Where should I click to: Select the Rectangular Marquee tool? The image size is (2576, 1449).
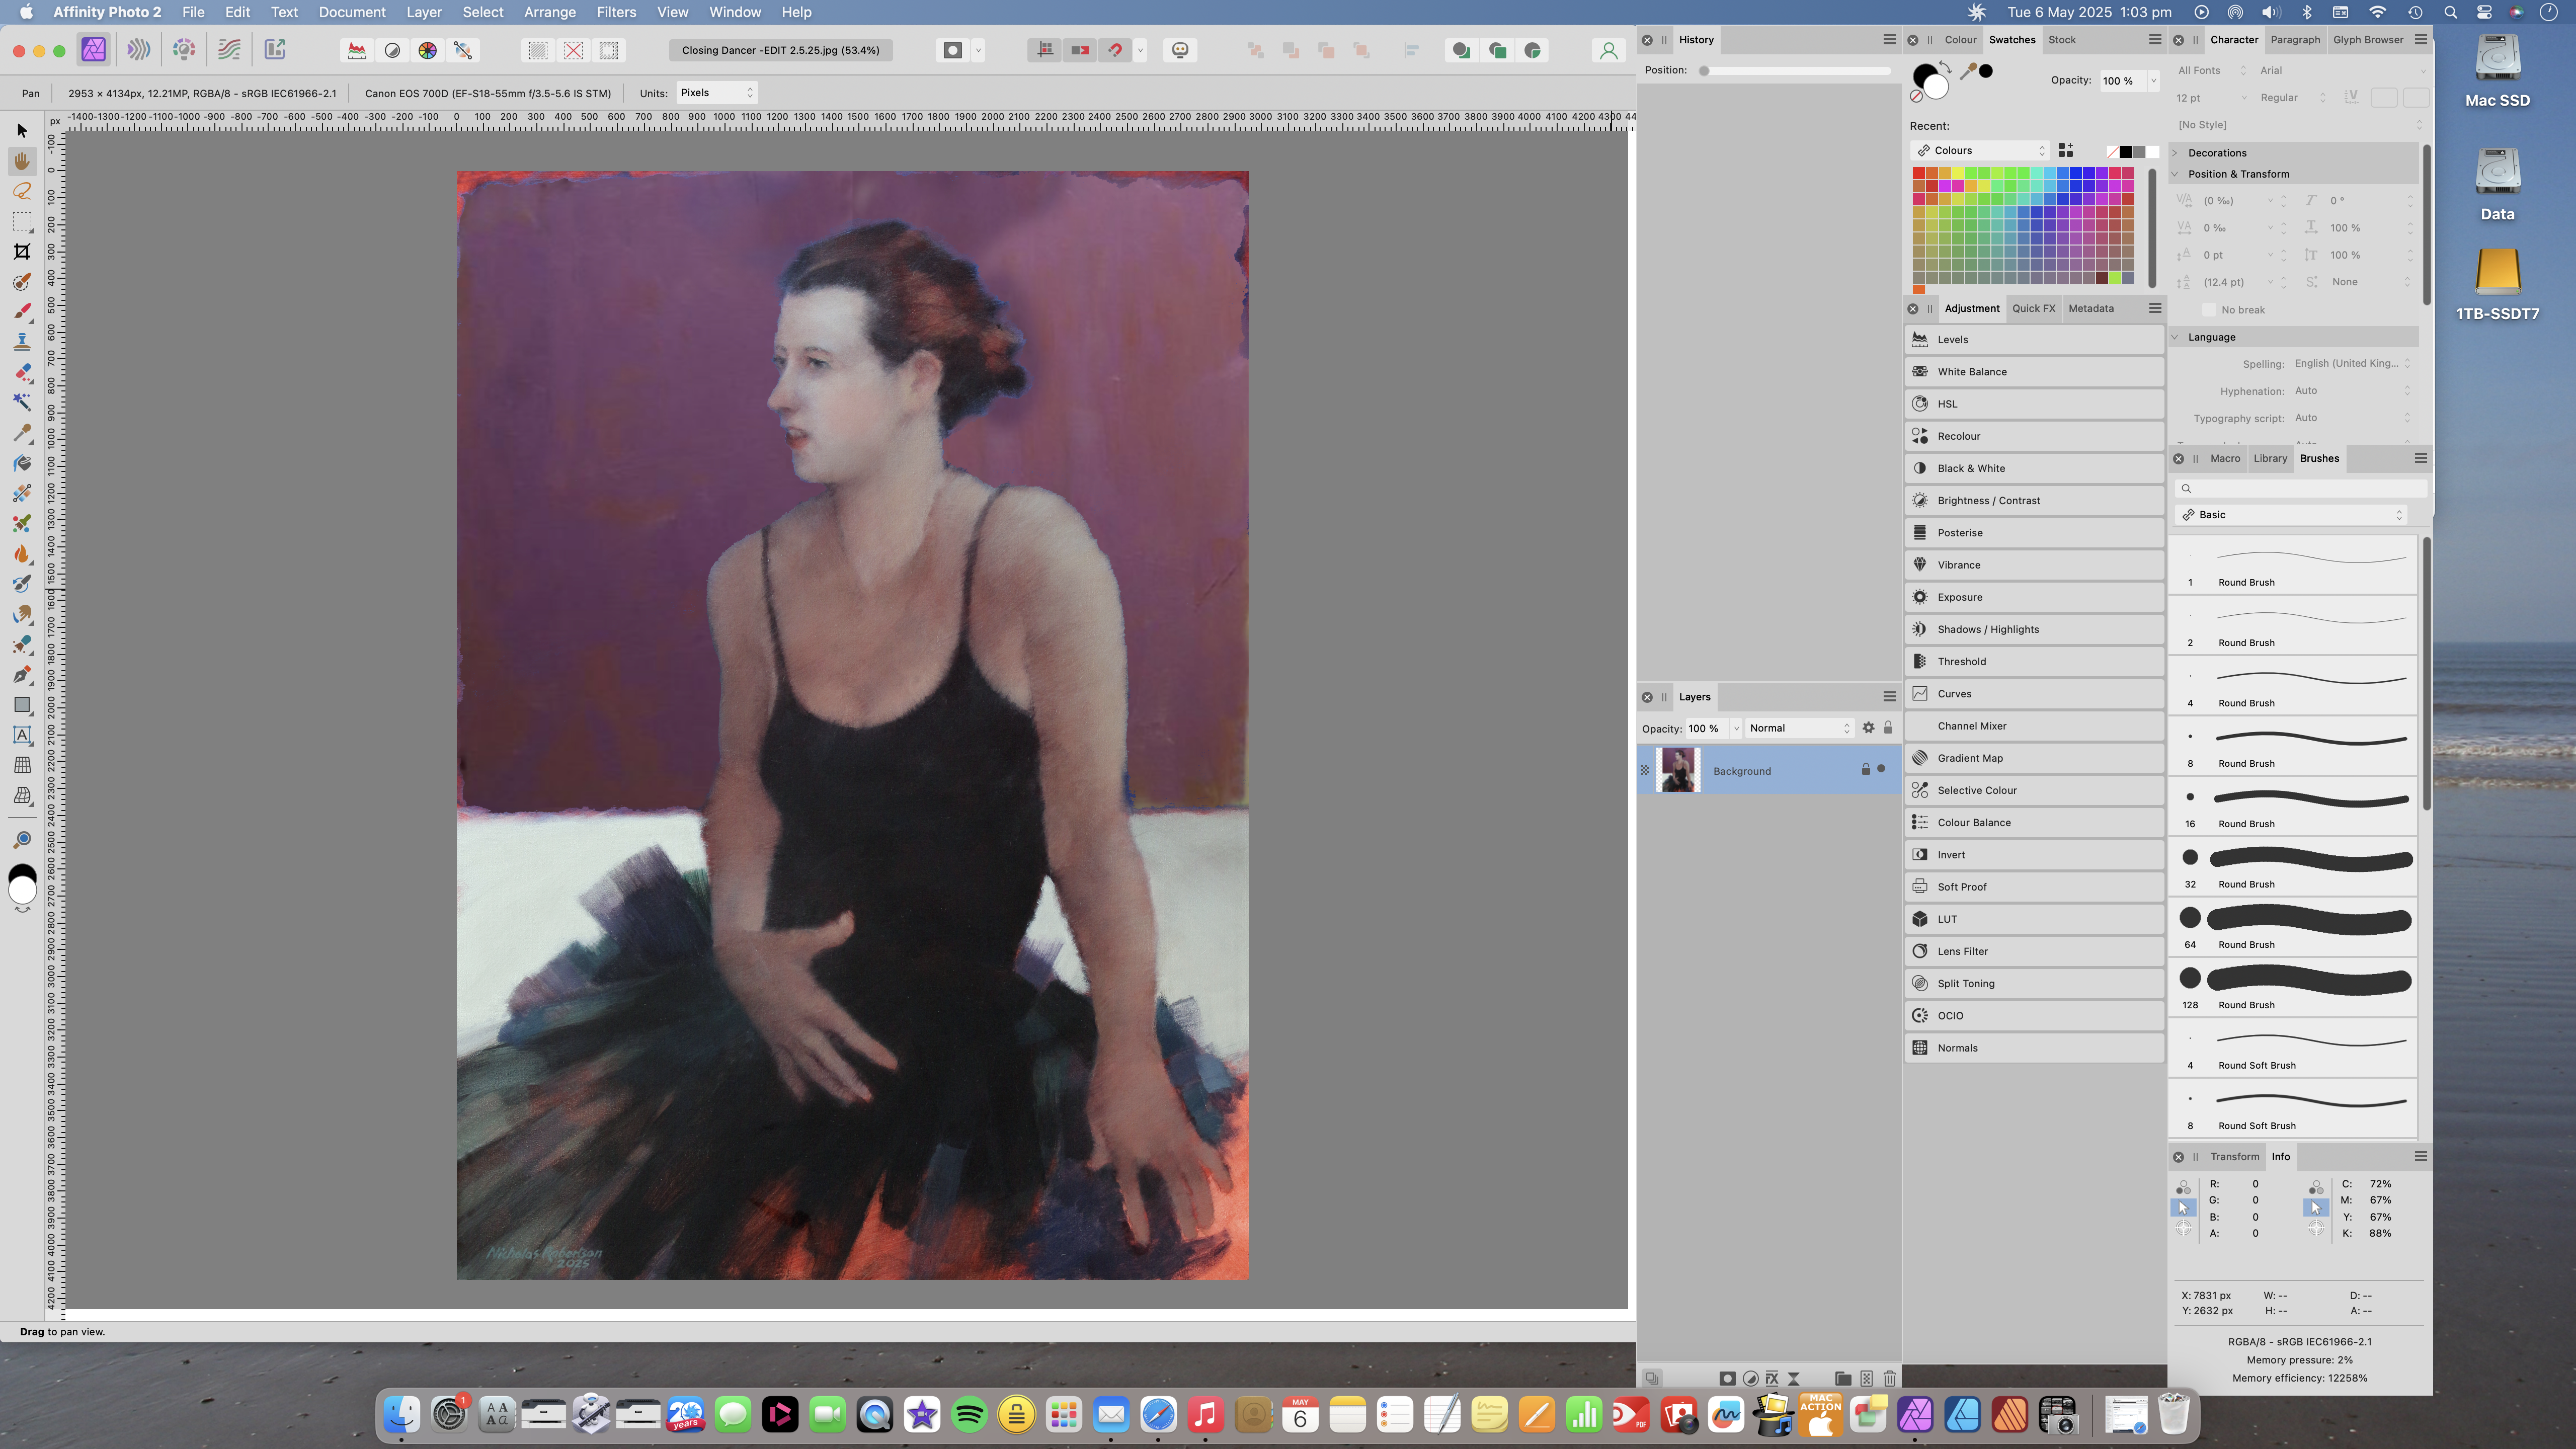[22, 221]
